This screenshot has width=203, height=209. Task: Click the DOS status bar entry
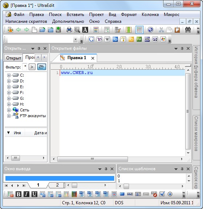[119, 203]
